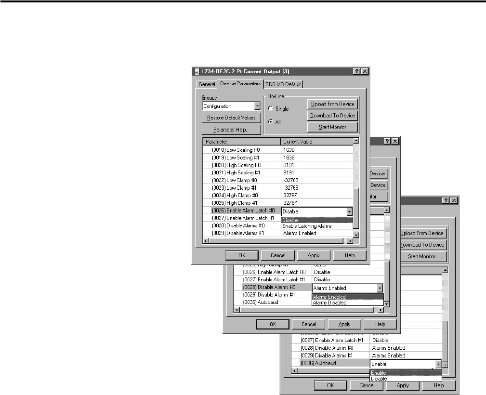Click the Upload From Device button in the front dialog
486x395 pixels.
[x=332, y=104]
